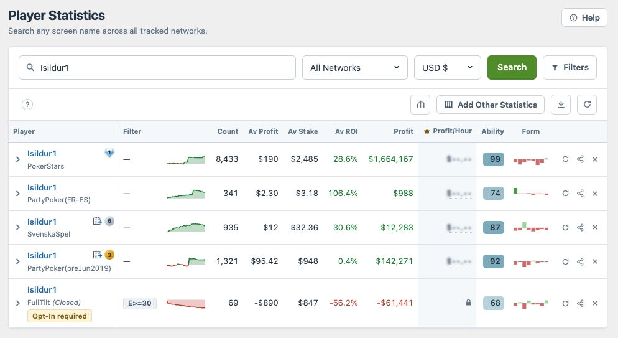Remove the PartyPoker(FR-ES) row
Viewport: 618px width, 338px height.
point(595,193)
